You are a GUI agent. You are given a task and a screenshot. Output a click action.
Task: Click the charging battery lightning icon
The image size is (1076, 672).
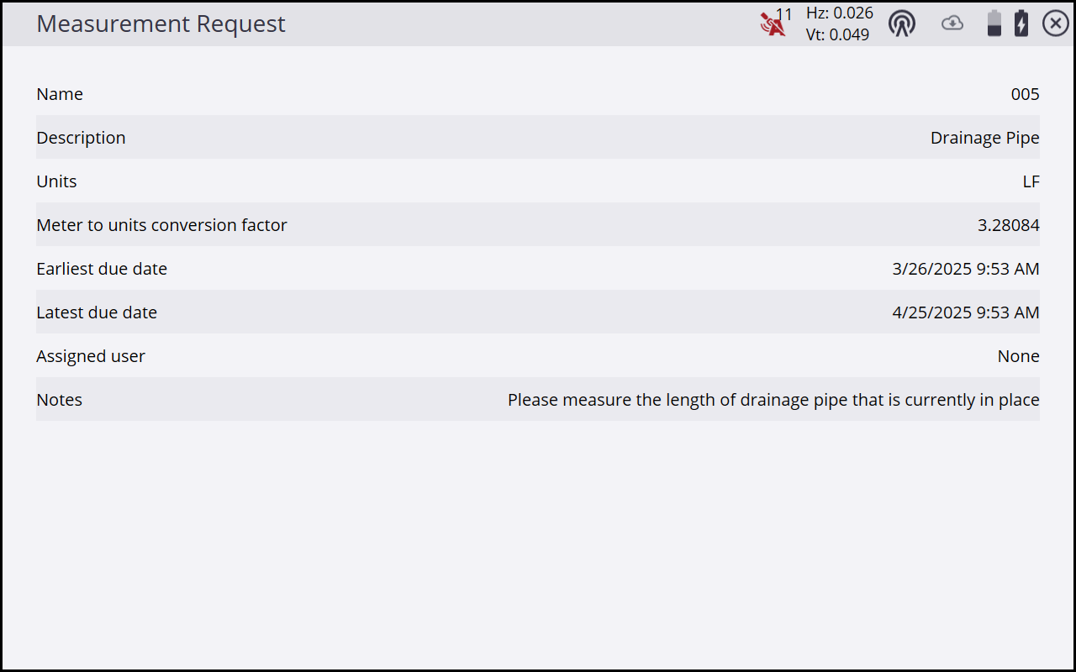tap(1021, 24)
